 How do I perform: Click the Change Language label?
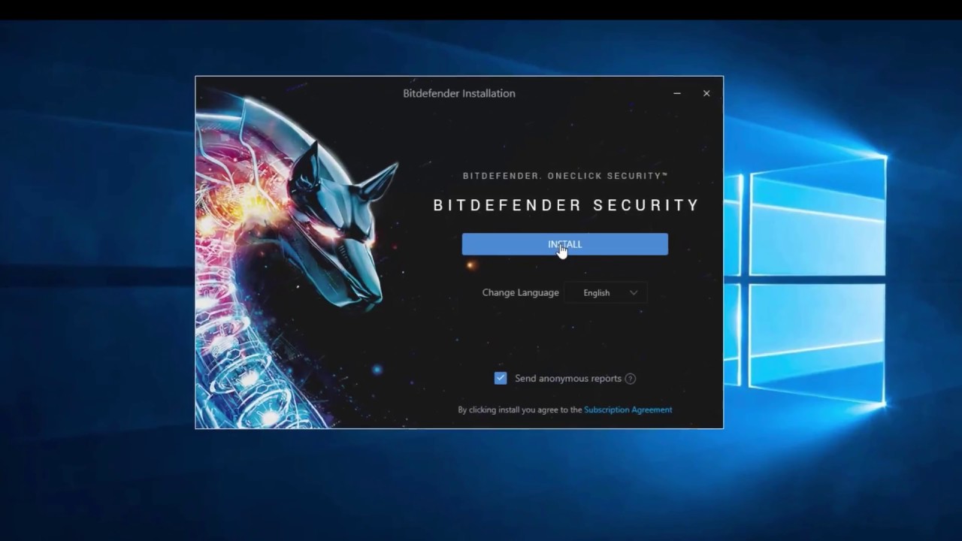point(521,293)
